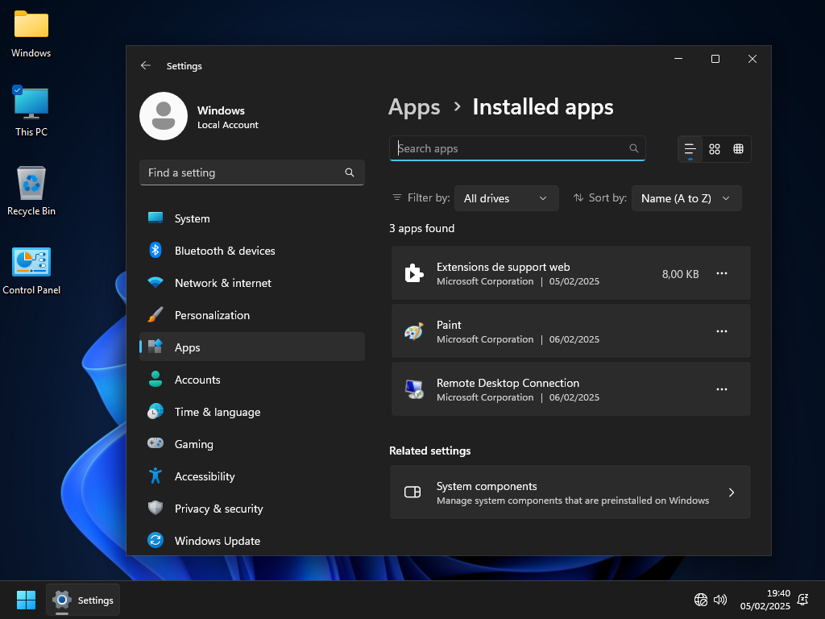Select Apps category in sidebar

coord(252,347)
